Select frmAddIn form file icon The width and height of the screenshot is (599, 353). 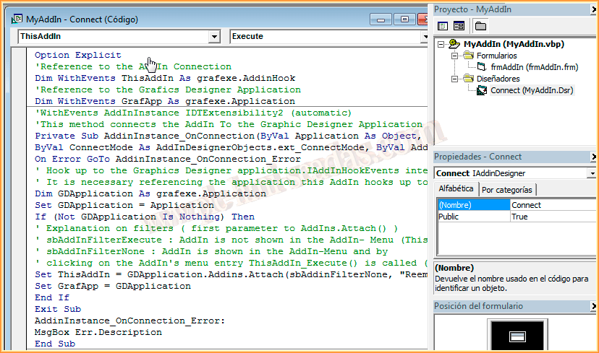coord(482,67)
